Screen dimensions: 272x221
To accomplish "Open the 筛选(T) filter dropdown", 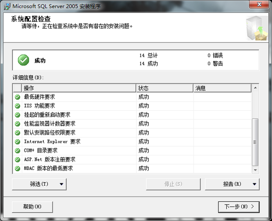I will pos(39,184).
